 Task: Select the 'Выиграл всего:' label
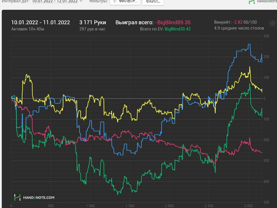[x=135, y=23]
